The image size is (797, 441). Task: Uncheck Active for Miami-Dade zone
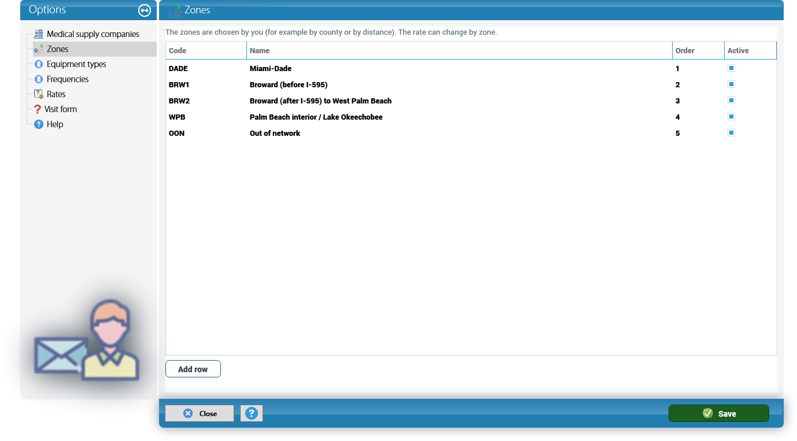[731, 68]
